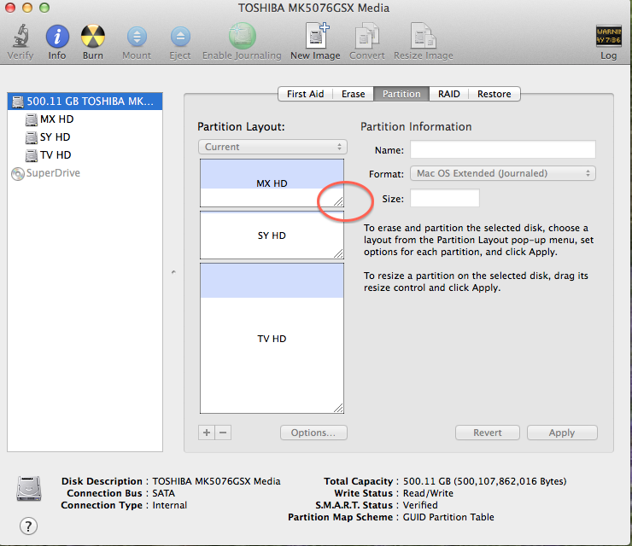Switch to the First Aid tab
Screen dimensions: 632x546
point(305,94)
